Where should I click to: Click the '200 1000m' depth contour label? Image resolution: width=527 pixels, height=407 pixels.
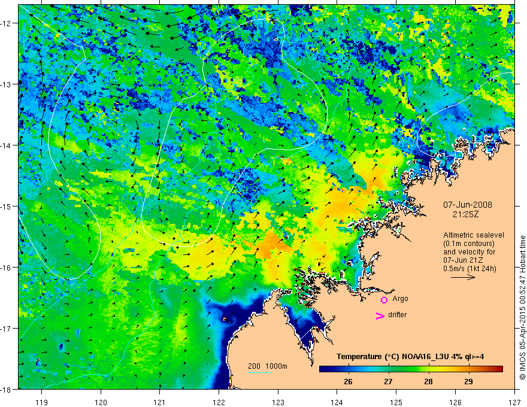coord(268,366)
